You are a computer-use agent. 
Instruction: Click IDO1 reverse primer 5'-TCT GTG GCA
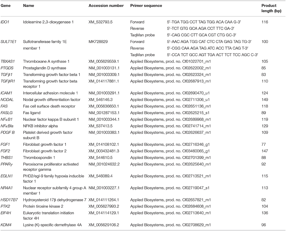click(200, 28)
